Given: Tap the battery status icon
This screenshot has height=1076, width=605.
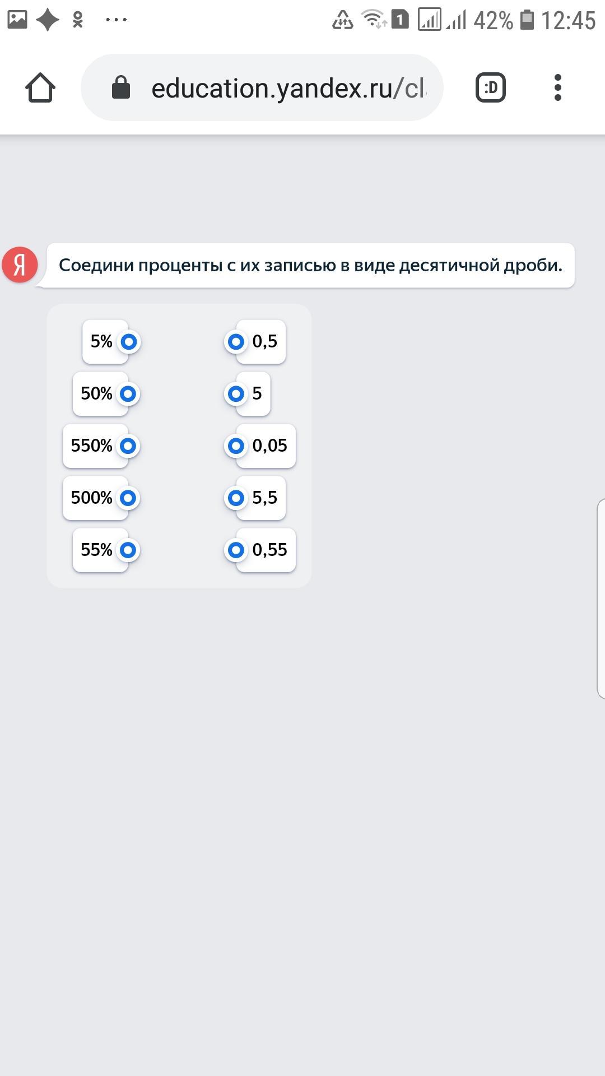Looking at the screenshot, I should 527,20.
